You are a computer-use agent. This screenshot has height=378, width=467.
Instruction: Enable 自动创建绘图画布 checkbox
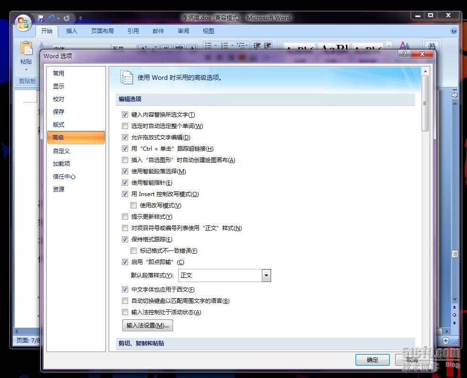tap(125, 160)
